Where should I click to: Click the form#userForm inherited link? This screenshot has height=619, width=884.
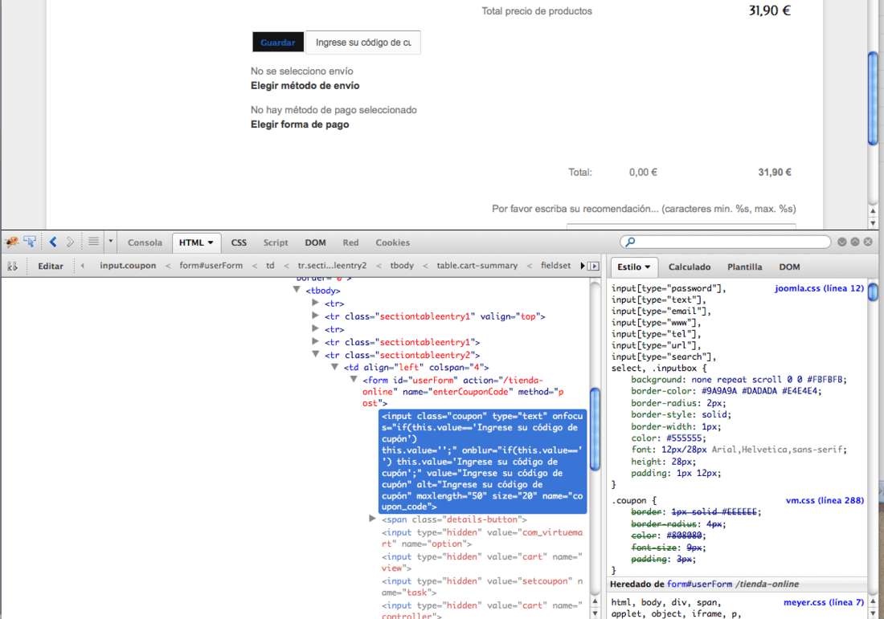[x=700, y=584]
